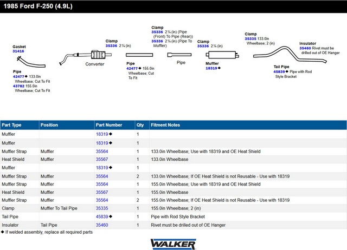This screenshot has width=347, height=250.
Task: Open muffler 18319 link in the diagram
Action: tap(211, 68)
